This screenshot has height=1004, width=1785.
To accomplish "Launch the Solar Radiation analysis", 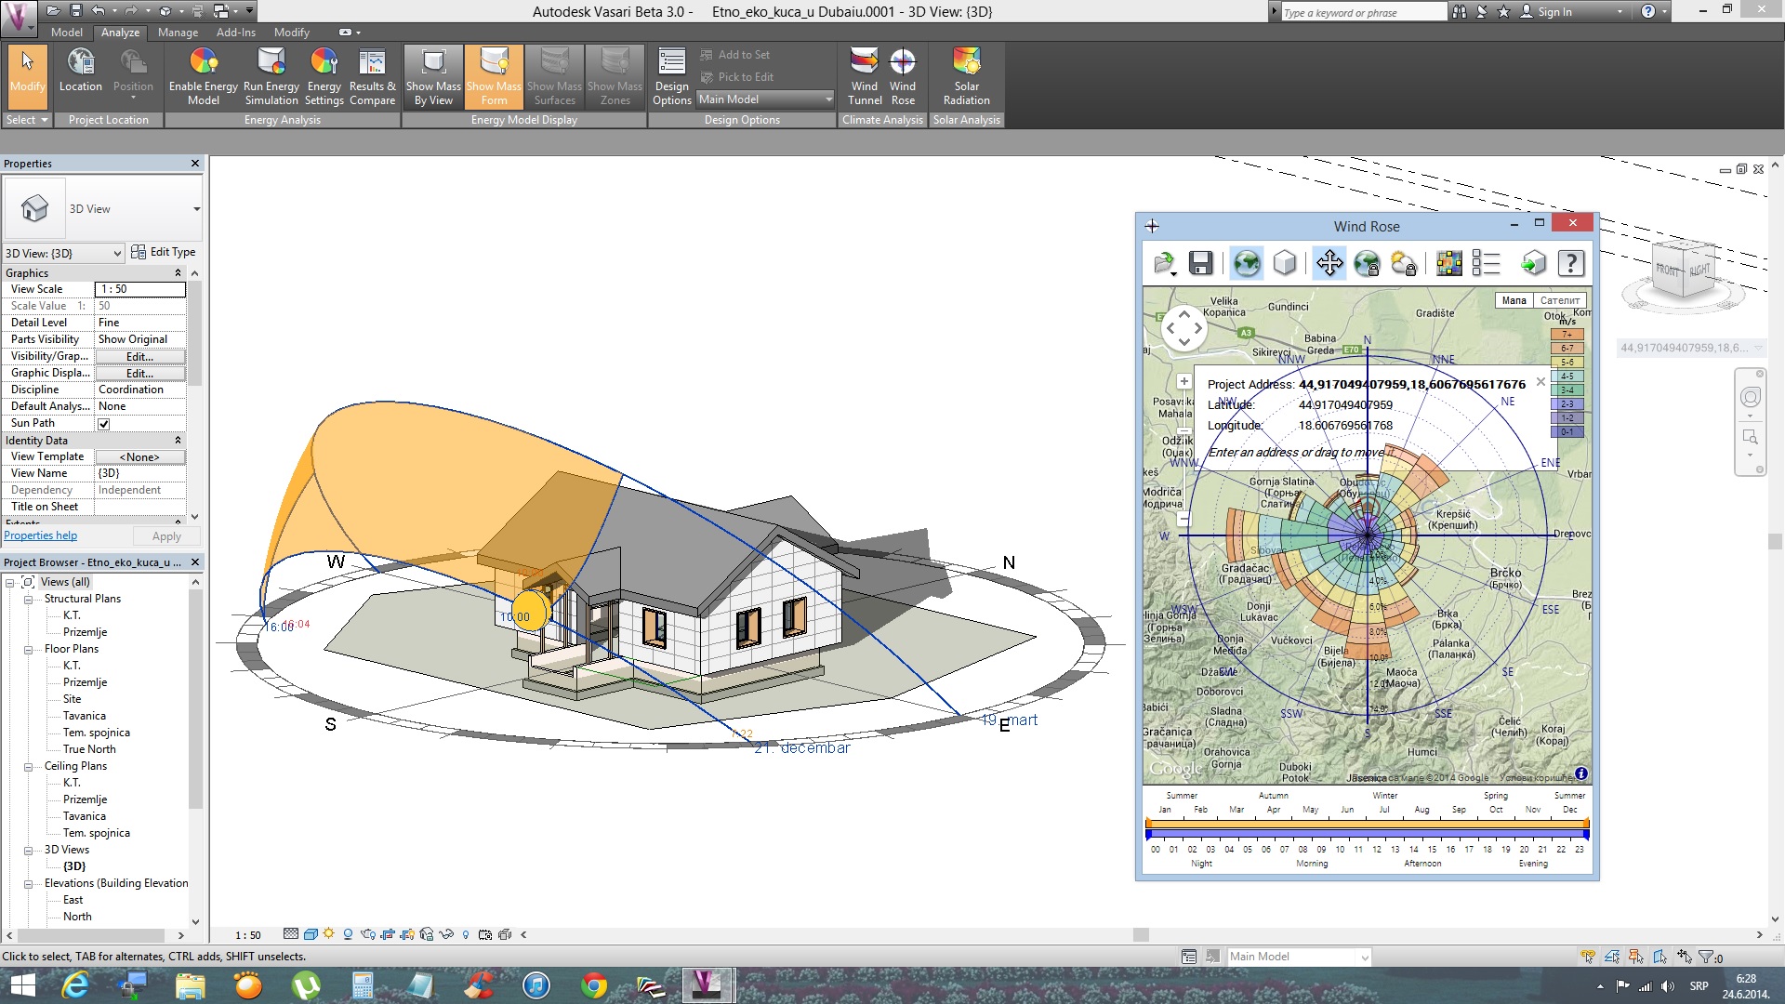I will [966, 76].
